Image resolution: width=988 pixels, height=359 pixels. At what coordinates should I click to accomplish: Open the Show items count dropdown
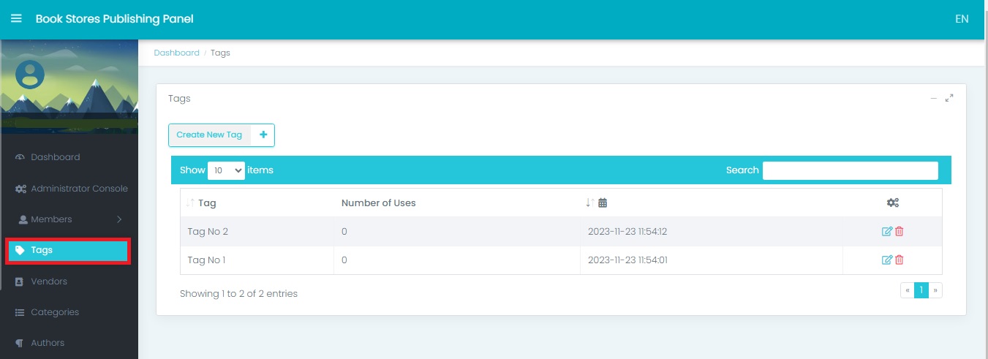pyautogui.click(x=226, y=170)
